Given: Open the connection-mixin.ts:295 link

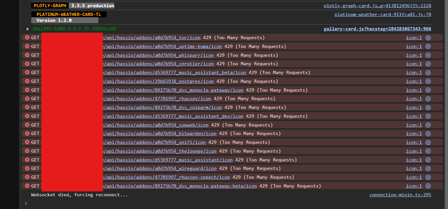Looking at the screenshot, I should click(x=400, y=195).
